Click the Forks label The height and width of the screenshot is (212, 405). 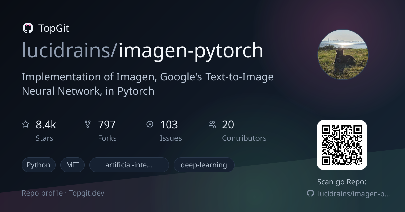[107, 138]
